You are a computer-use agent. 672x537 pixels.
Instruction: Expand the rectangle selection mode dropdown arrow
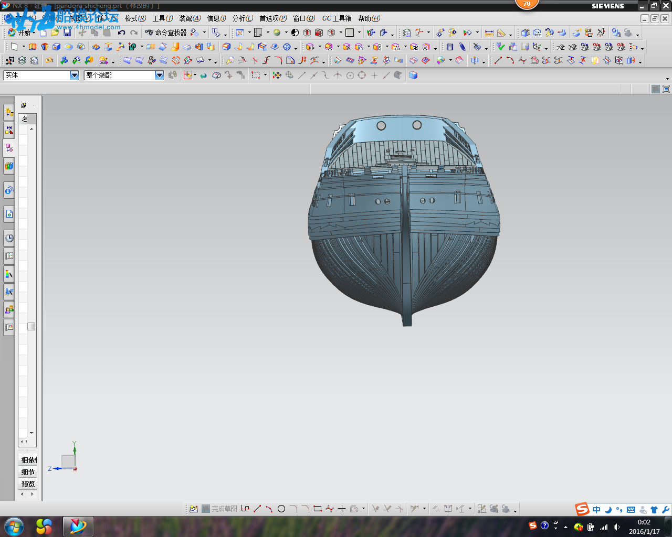tap(265, 75)
